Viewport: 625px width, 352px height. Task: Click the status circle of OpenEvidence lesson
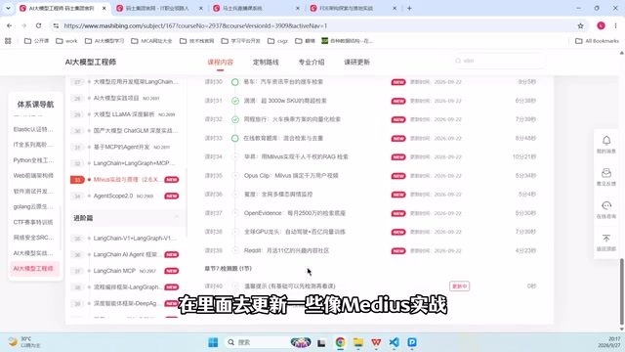pos(235,213)
